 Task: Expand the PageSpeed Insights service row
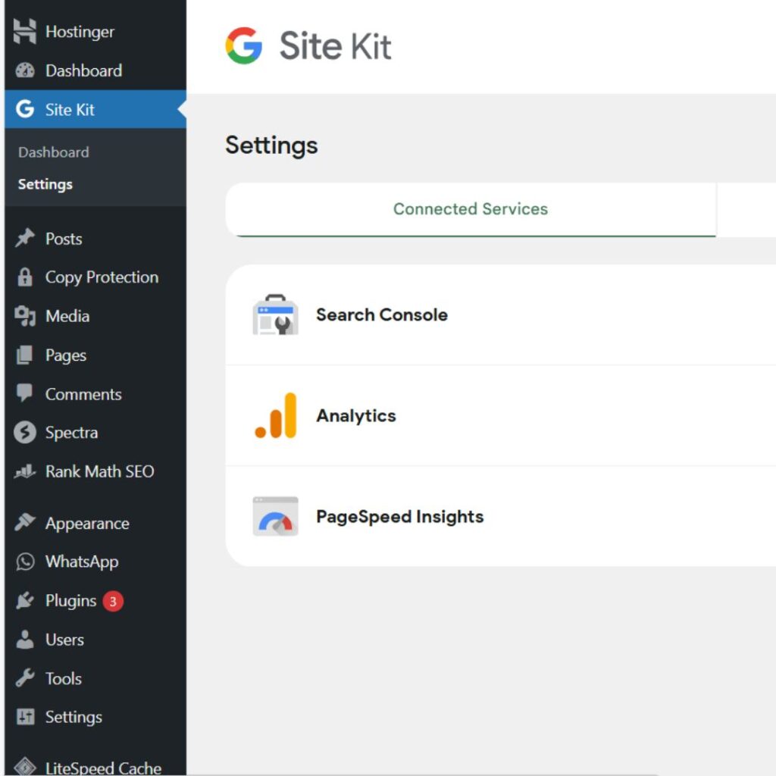pos(501,516)
